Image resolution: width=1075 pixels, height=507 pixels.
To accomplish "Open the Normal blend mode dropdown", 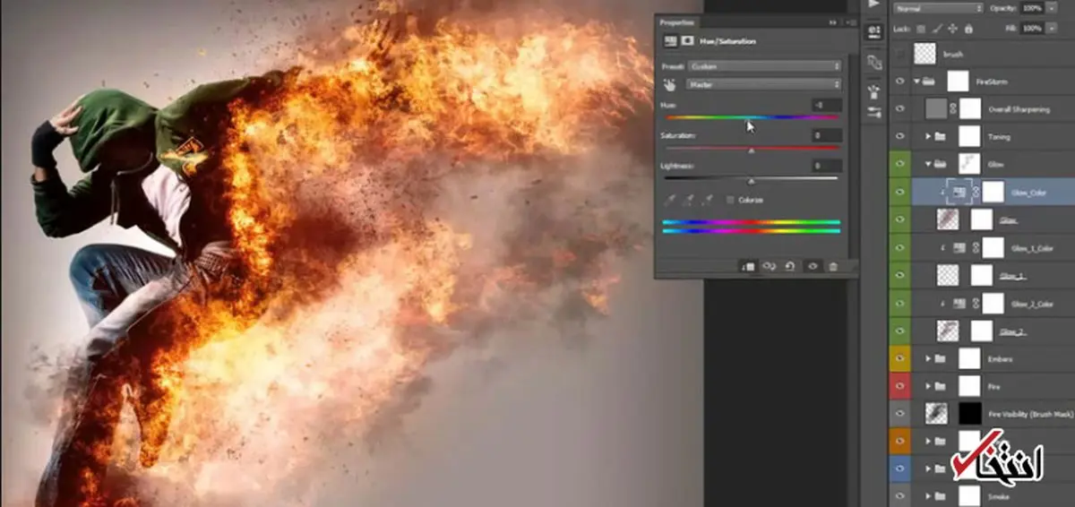I will click(937, 8).
